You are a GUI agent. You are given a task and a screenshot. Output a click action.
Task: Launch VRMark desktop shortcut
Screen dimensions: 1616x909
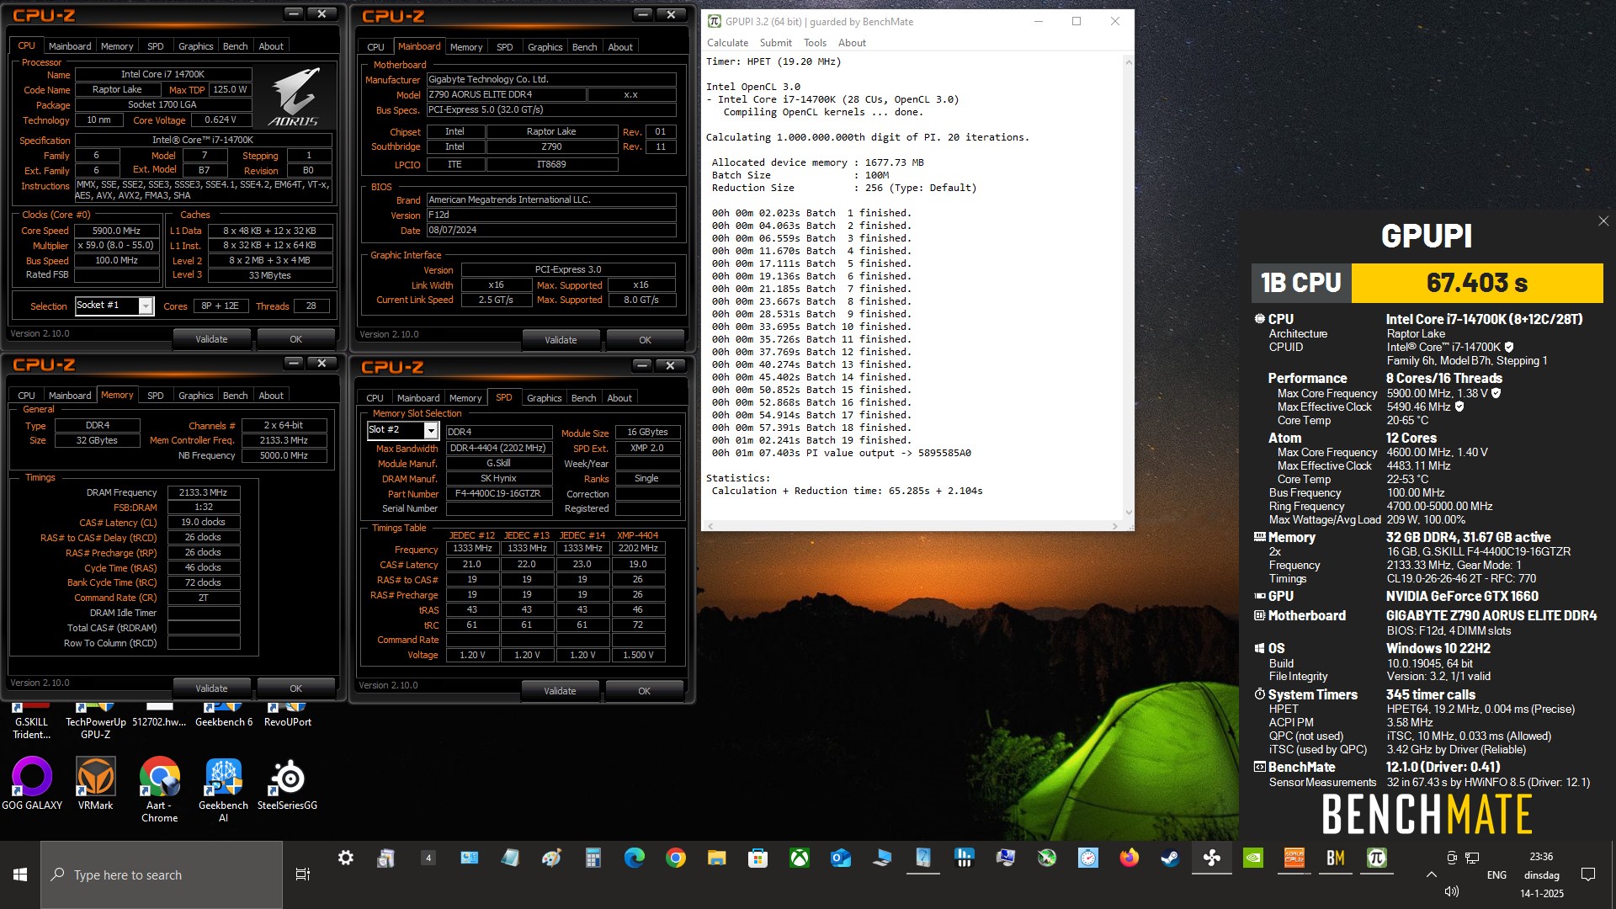click(x=95, y=784)
